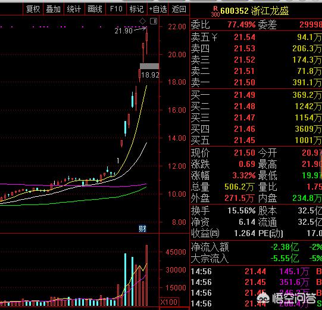The image size is (322, 310).
Task: Click 卖一 volume 391.1万
Action: (x=307, y=82)
